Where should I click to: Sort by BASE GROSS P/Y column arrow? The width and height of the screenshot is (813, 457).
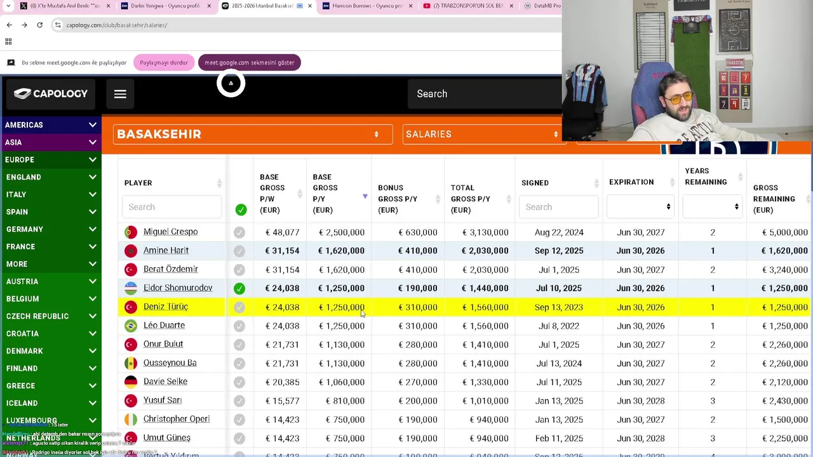tap(365, 196)
